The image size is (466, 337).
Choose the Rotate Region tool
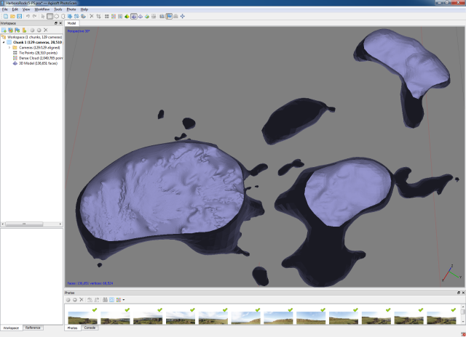pyautogui.click(x=83, y=16)
